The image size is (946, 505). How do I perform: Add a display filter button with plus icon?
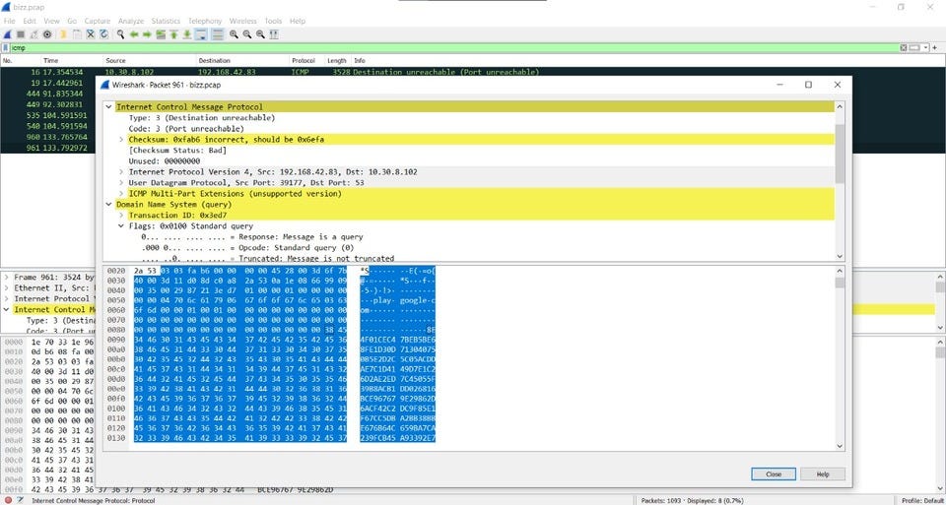934,47
